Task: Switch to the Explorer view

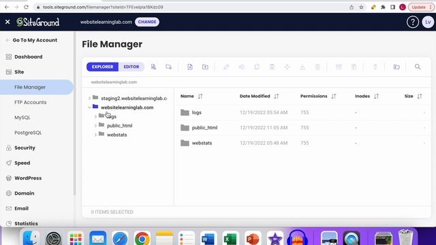Action: (102, 67)
